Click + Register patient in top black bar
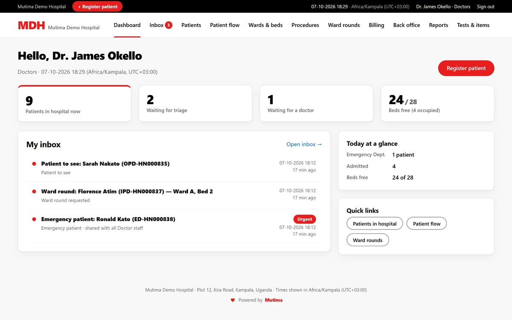Image resolution: width=512 pixels, height=320 pixels. click(97, 6)
